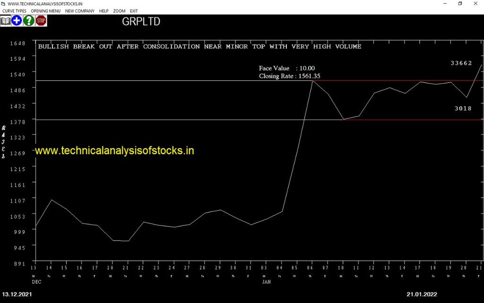Open help via green question mark icon
The height and width of the screenshot is (303, 484).
click(x=29, y=21)
